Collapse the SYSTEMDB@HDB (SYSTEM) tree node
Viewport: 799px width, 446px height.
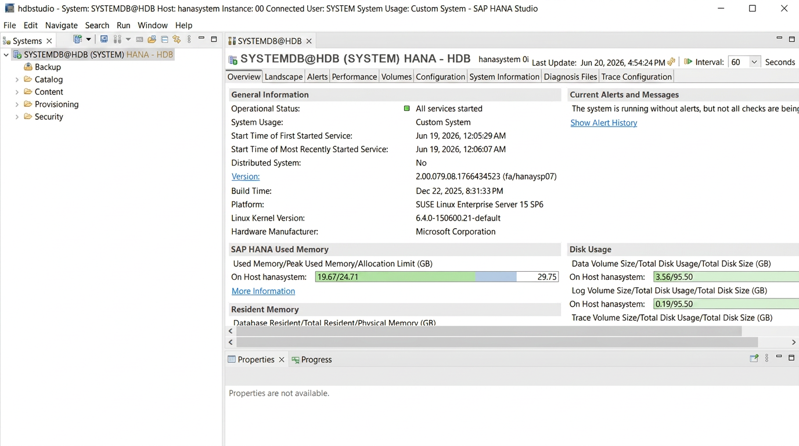click(6, 55)
